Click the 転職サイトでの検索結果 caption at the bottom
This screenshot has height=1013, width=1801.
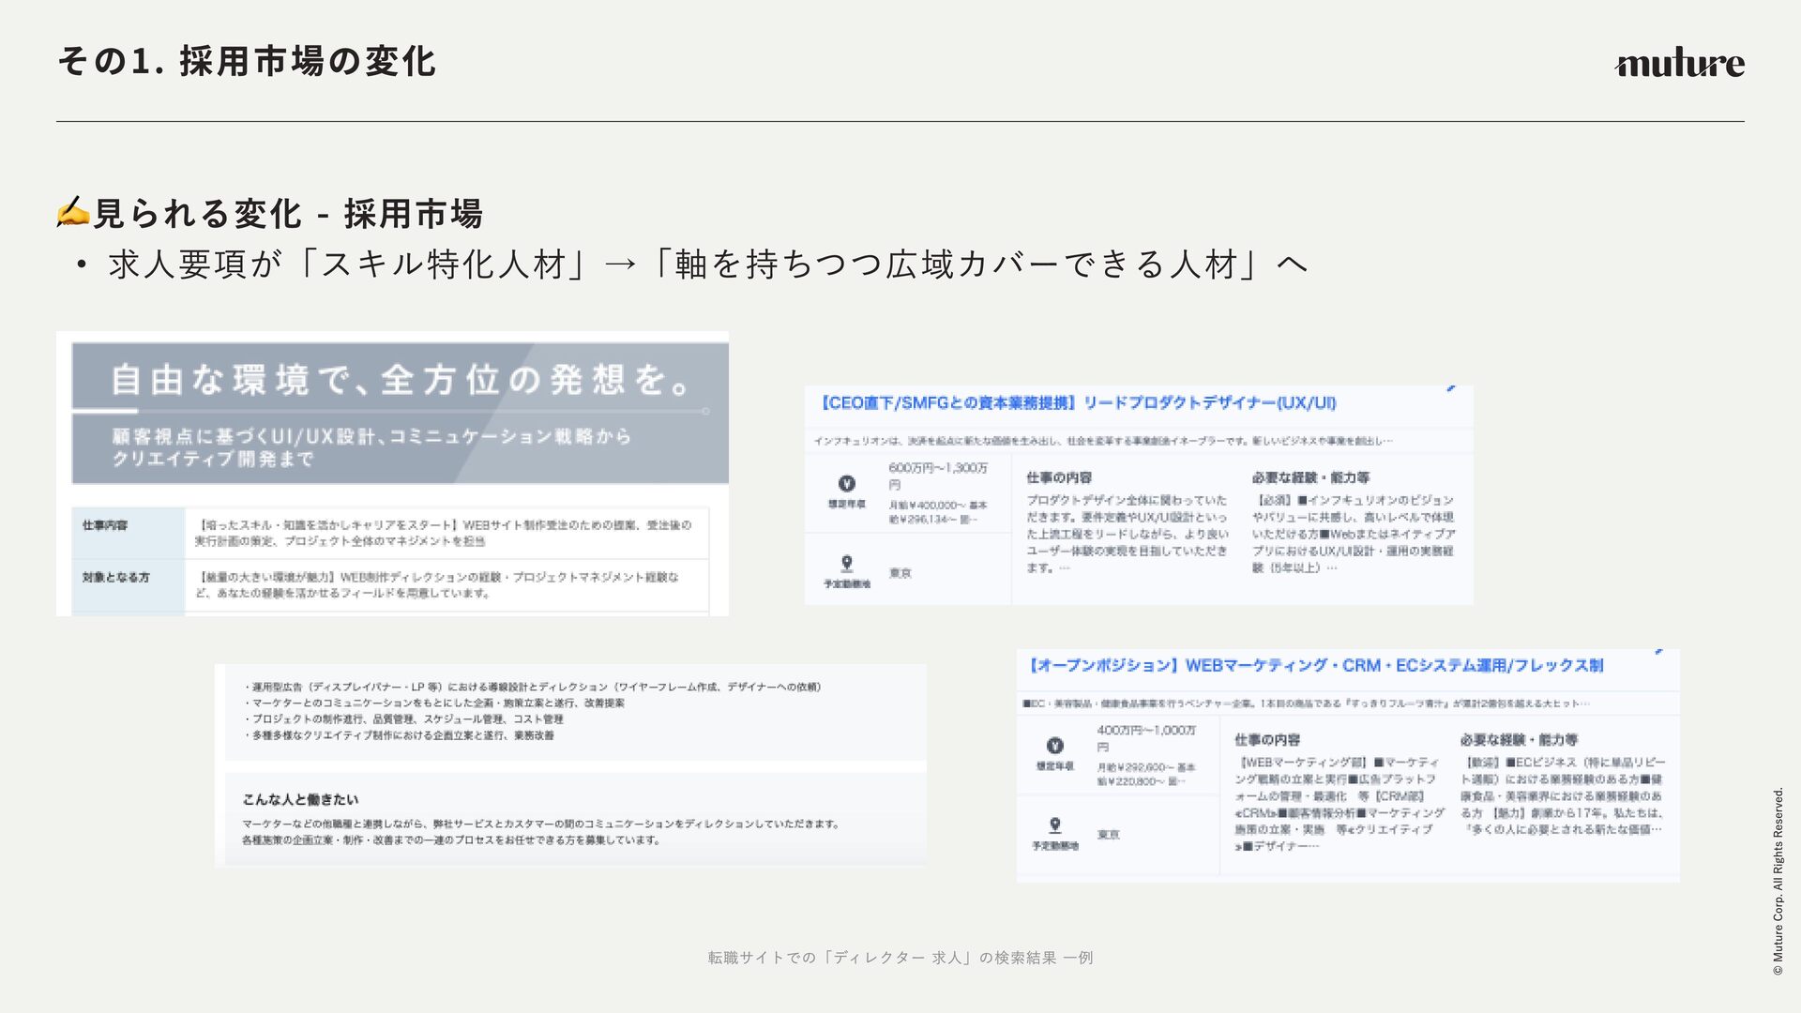[x=900, y=958]
